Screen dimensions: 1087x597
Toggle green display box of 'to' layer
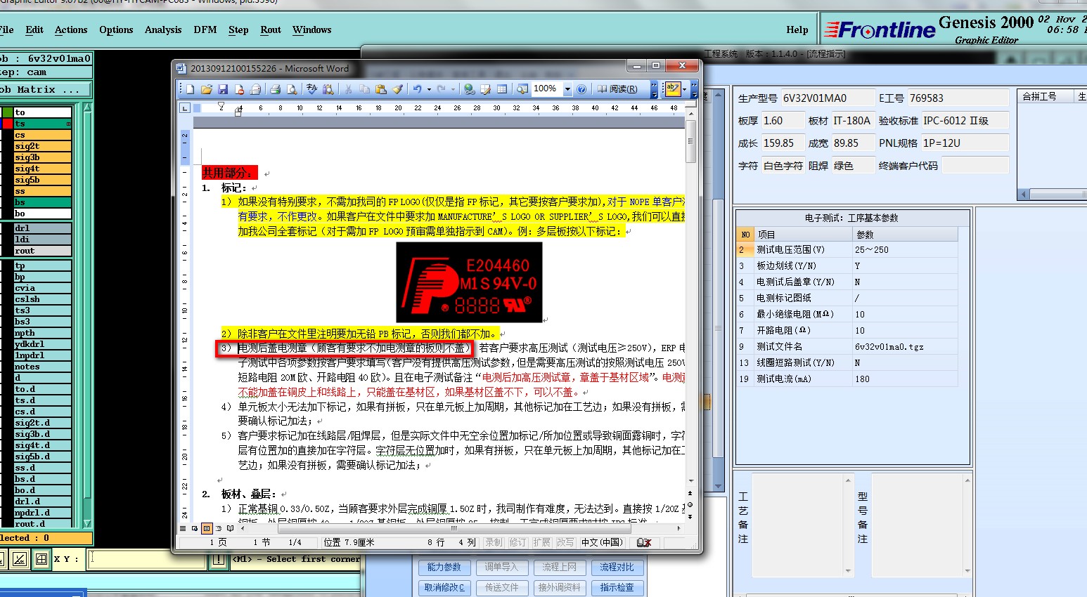coord(8,112)
